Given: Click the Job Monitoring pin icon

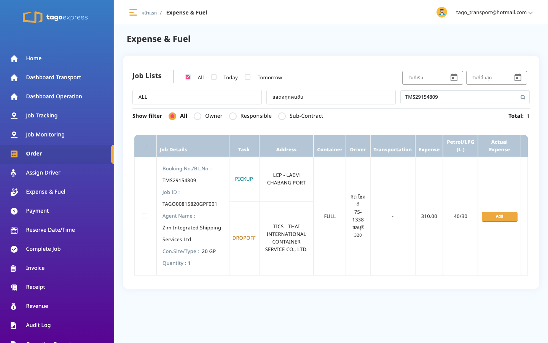Looking at the screenshot, I should [x=14, y=135].
